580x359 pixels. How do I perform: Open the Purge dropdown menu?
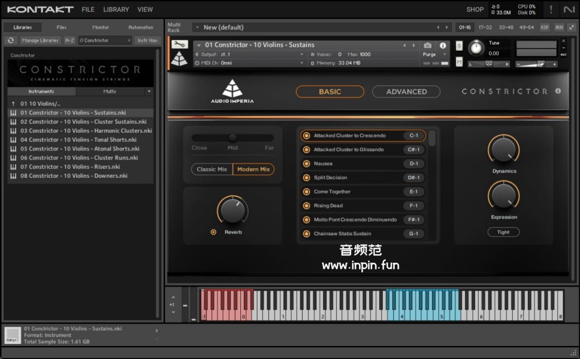(x=434, y=54)
